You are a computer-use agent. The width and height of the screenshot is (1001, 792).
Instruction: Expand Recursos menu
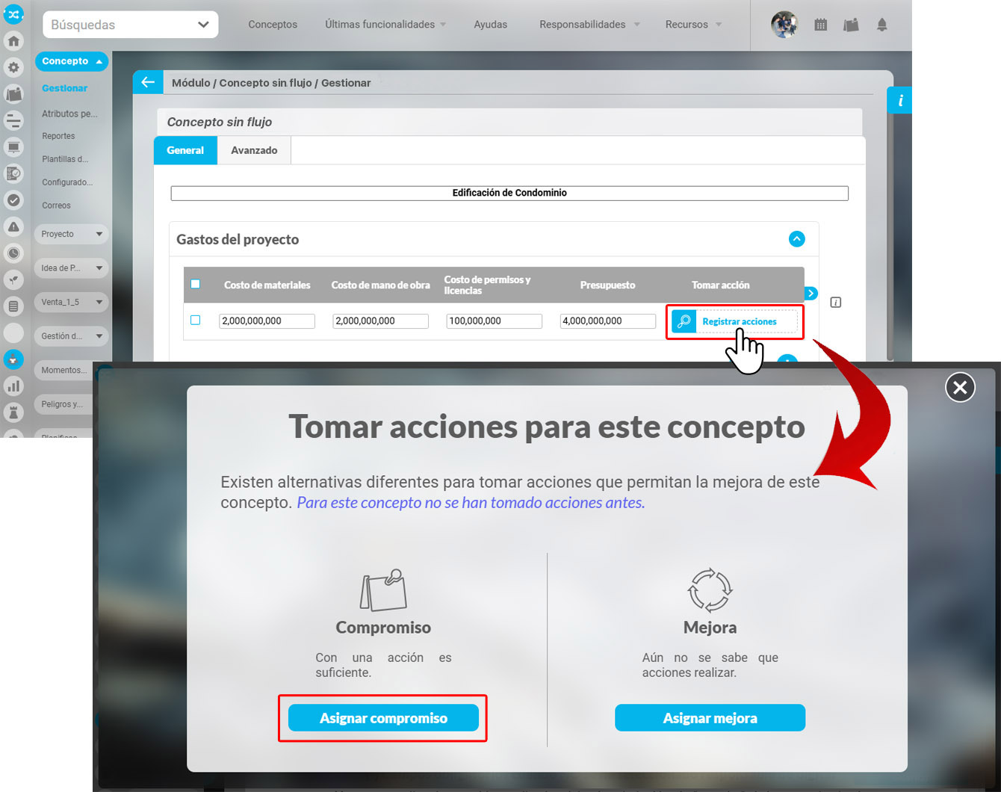pyautogui.click(x=693, y=25)
